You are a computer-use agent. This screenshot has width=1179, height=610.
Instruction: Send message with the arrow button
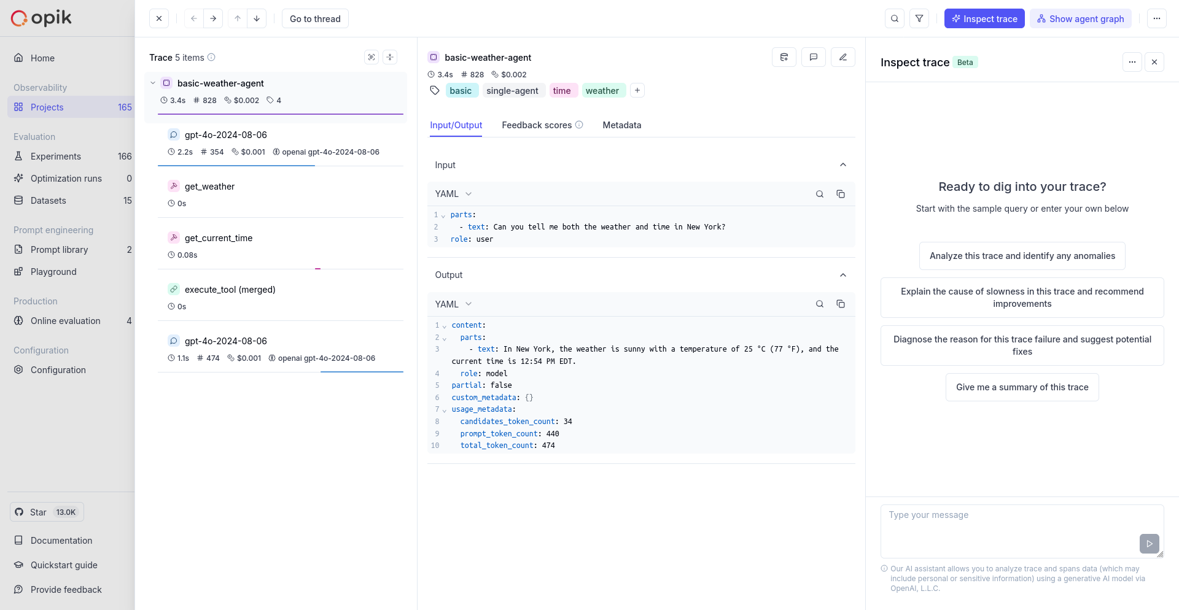pos(1149,543)
